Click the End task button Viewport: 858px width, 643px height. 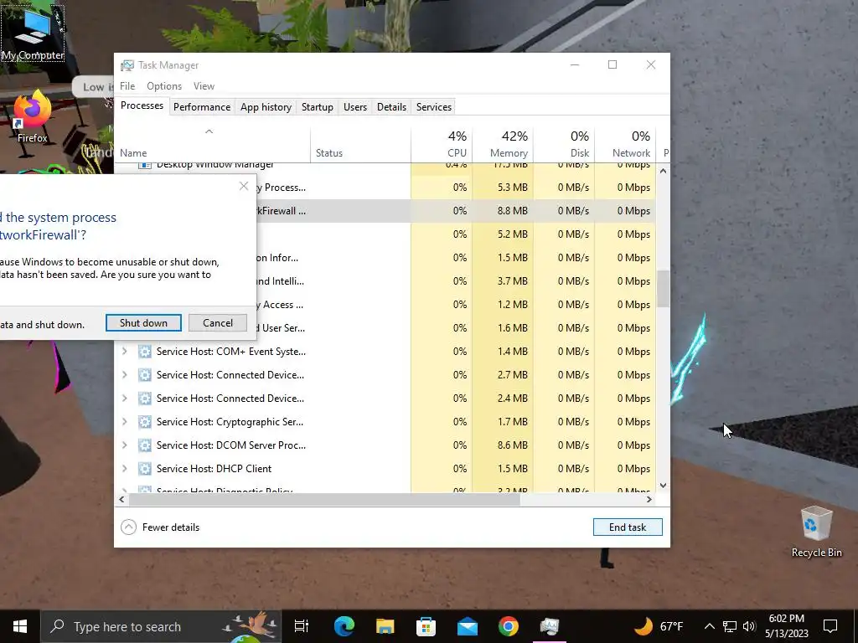click(x=628, y=527)
